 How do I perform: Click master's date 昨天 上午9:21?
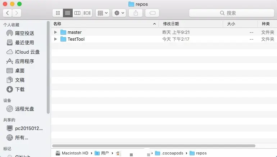coord(176,32)
